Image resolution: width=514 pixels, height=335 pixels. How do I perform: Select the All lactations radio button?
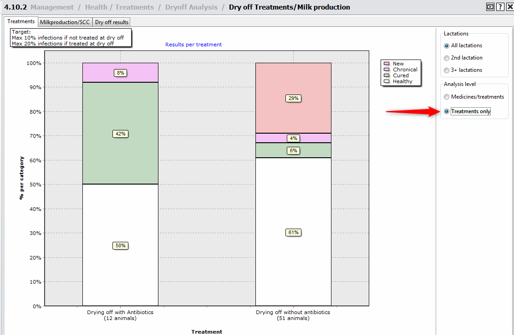[x=447, y=45]
